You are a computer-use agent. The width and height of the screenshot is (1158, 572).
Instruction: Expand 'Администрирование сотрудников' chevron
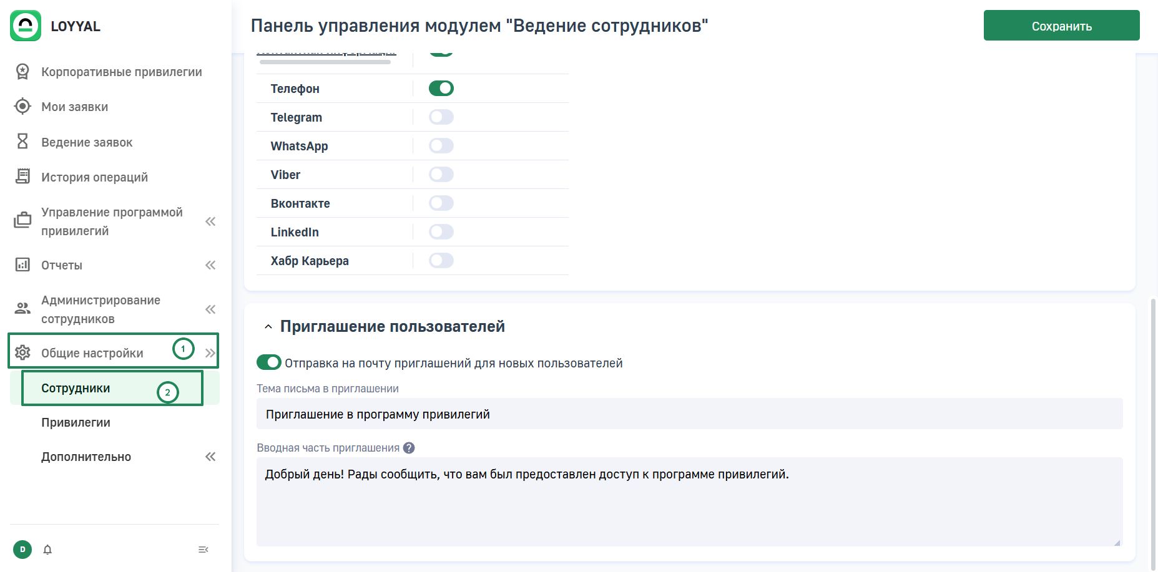point(210,309)
